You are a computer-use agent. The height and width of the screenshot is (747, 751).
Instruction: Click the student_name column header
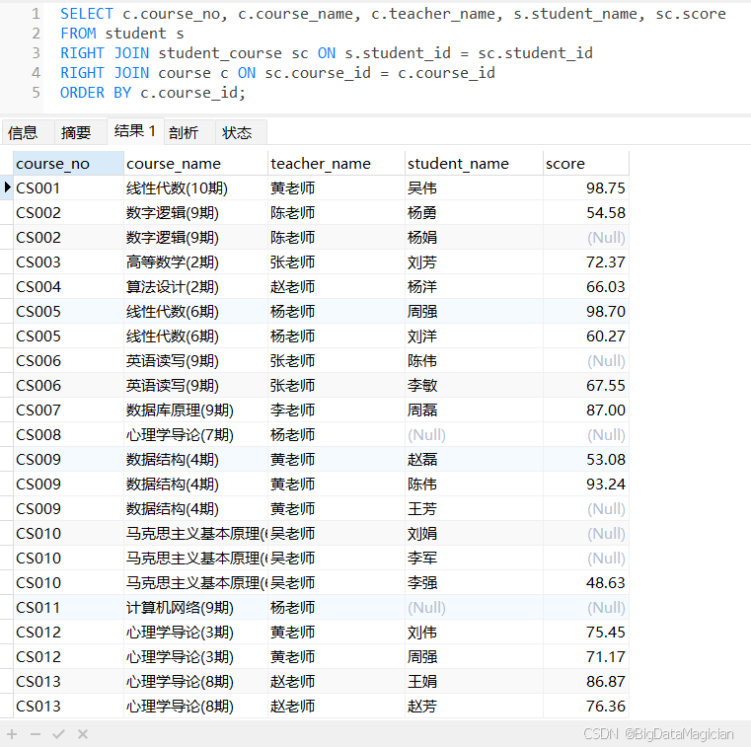pyautogui.click(x=474, y=164)
